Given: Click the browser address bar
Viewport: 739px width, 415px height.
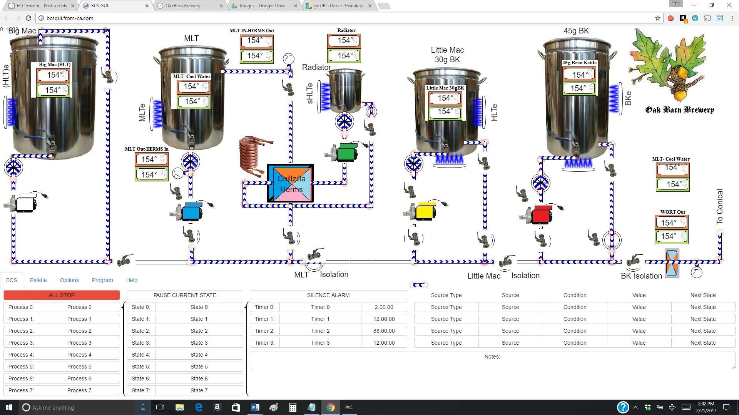Looking at the screenshot, I should (346, 18).
